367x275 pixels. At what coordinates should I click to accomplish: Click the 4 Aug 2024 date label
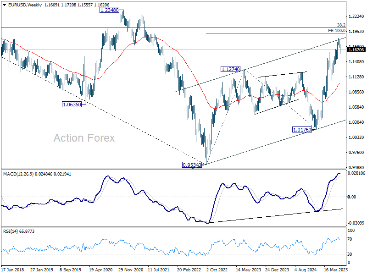tap(306, 269)
